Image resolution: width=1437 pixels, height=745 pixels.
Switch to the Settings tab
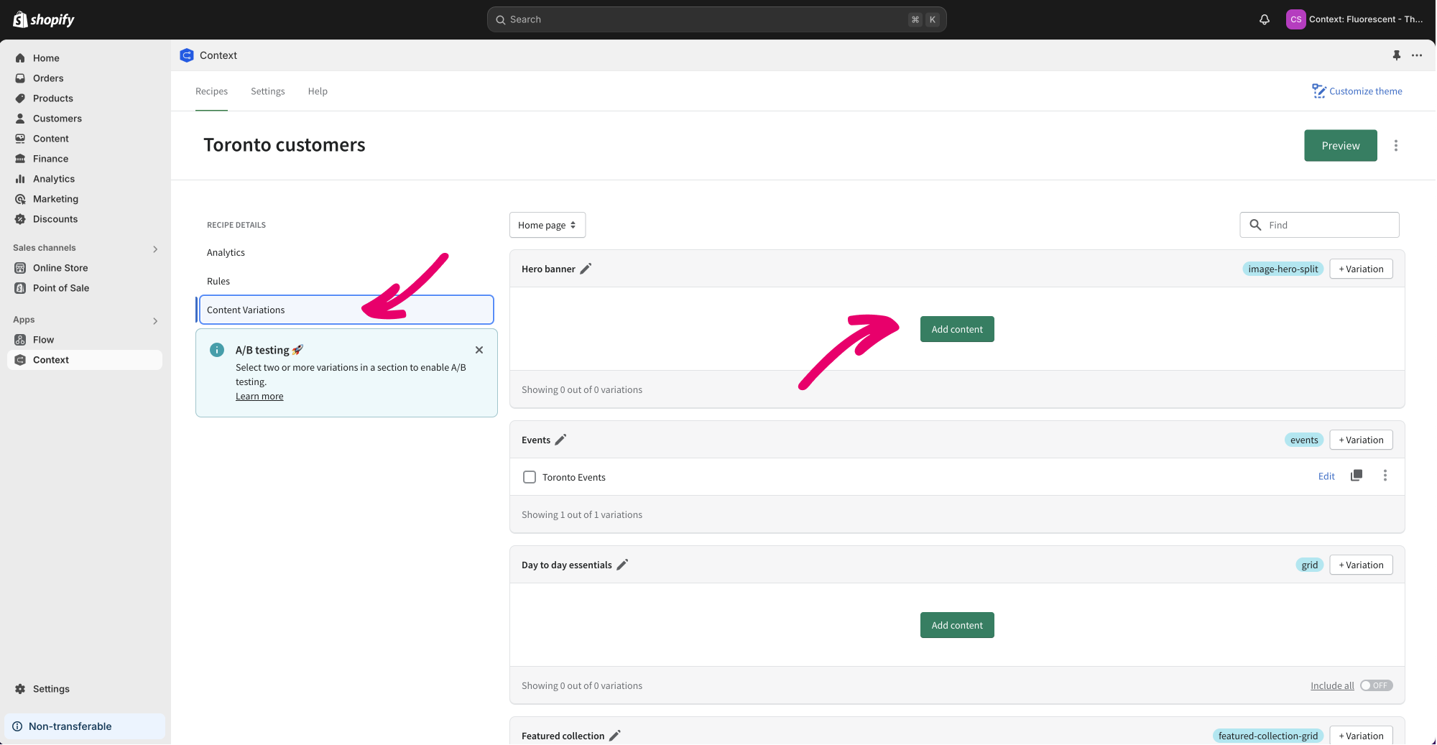click(267, 91)
